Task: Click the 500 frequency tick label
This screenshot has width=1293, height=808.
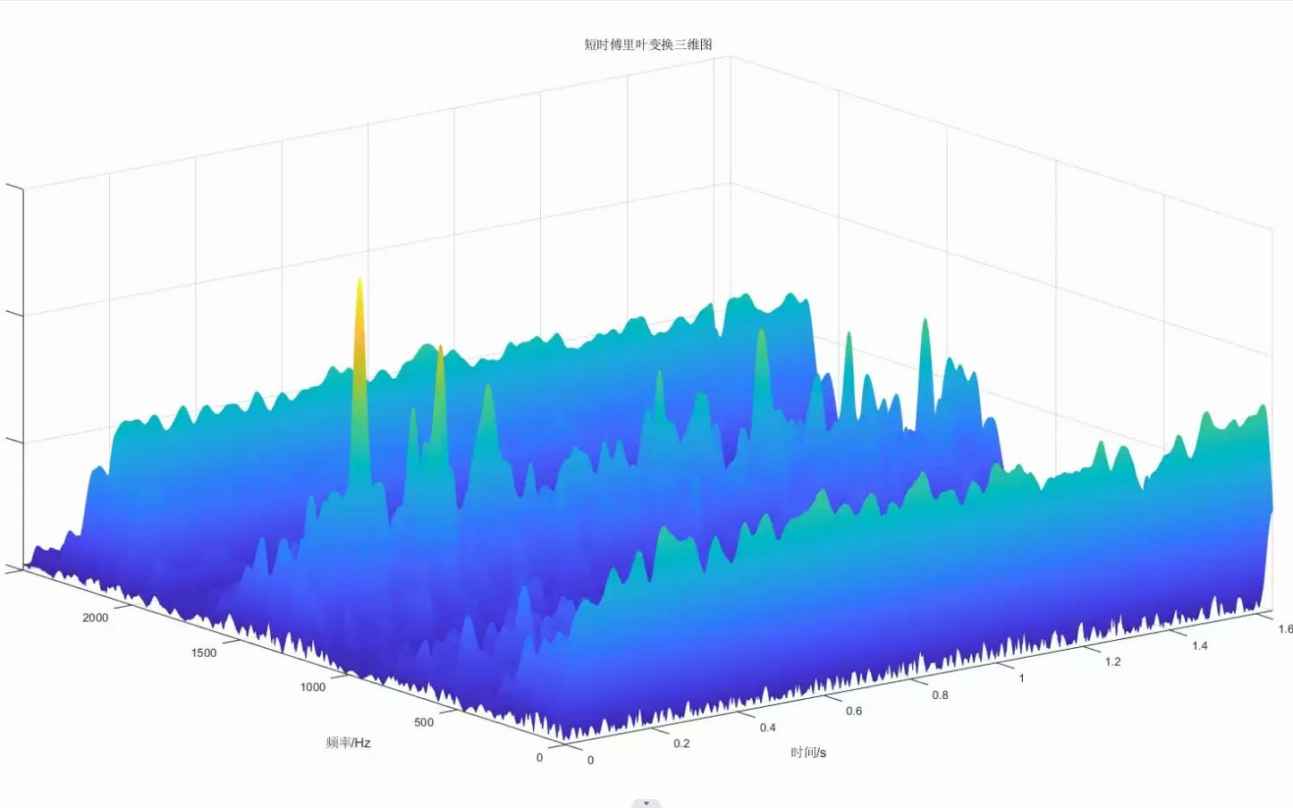Action: point(424,722)
